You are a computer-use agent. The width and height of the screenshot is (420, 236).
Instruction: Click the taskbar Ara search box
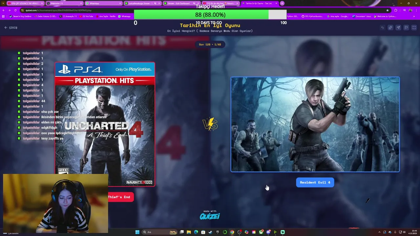point(159,232)
